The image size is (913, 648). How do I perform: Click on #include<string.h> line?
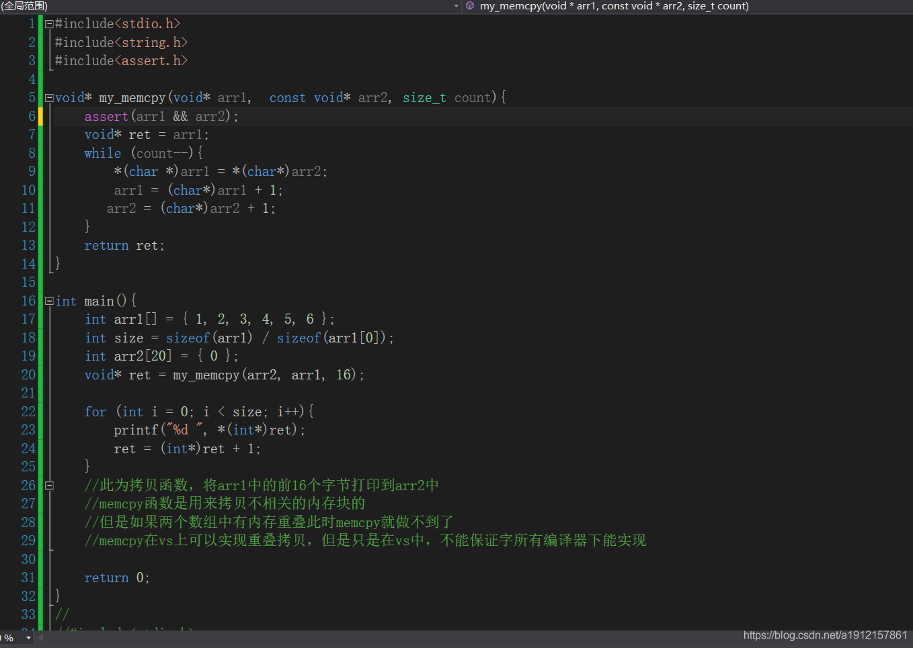coord(121,42)
